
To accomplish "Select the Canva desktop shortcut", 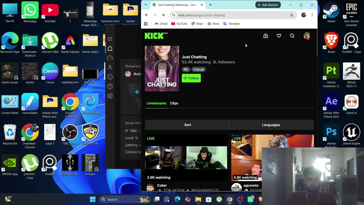I will coord(50,73).
